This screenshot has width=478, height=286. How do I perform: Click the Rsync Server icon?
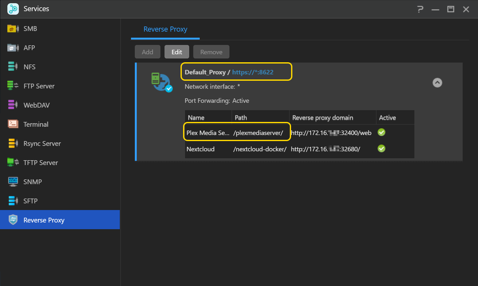pos(13,143)
